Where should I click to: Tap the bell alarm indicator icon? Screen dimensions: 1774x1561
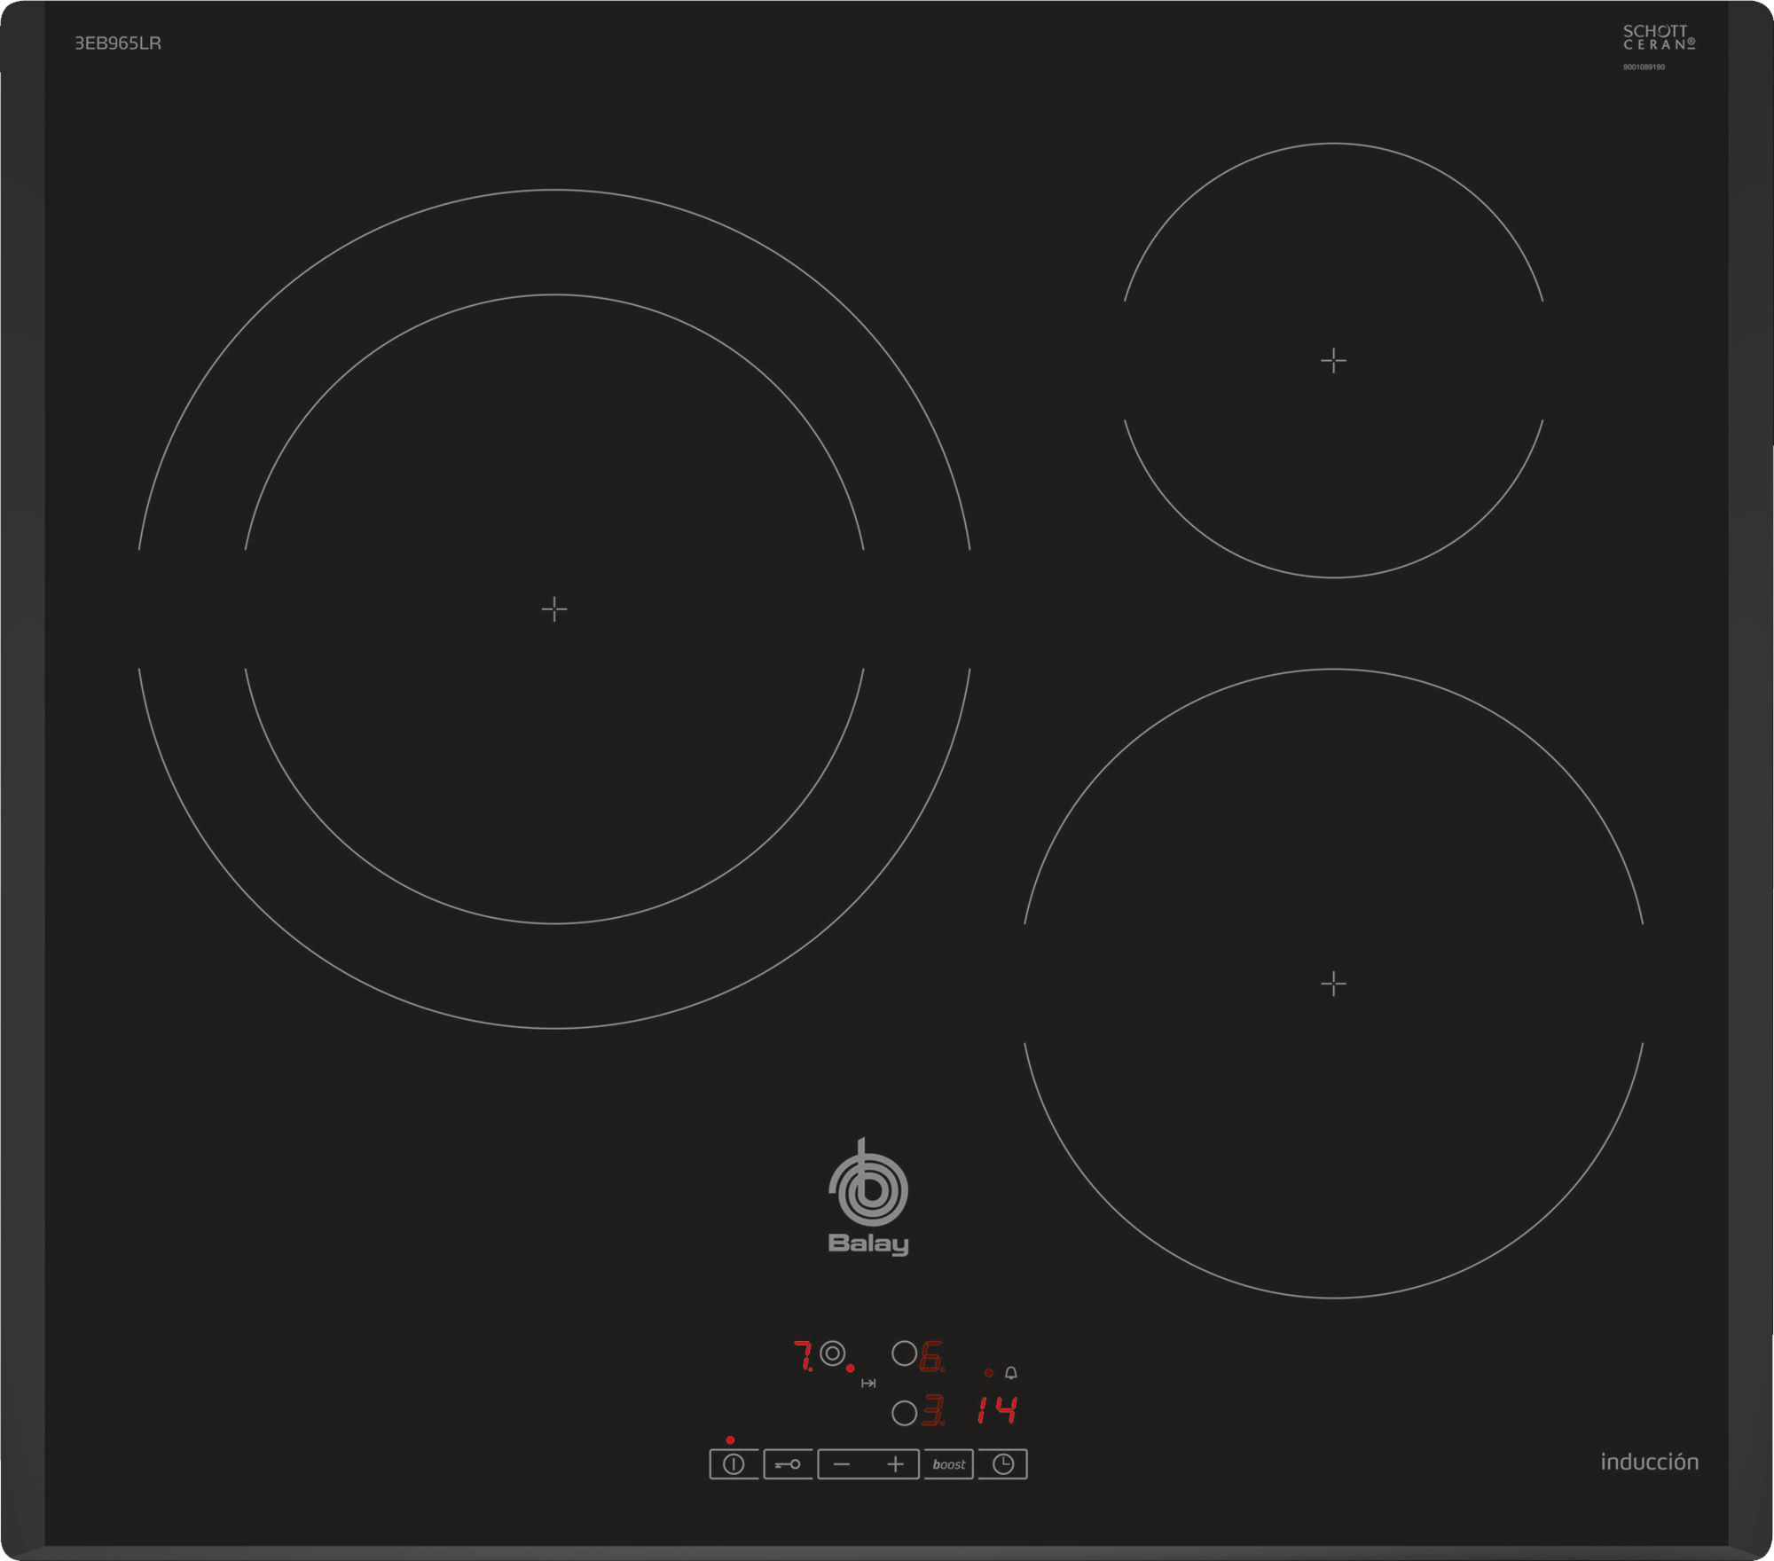pyautogui.click(x=1010, y=1373)
